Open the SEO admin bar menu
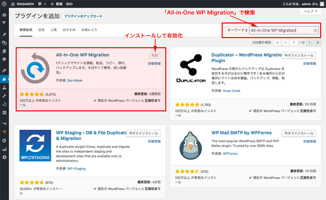 [69, 4]
